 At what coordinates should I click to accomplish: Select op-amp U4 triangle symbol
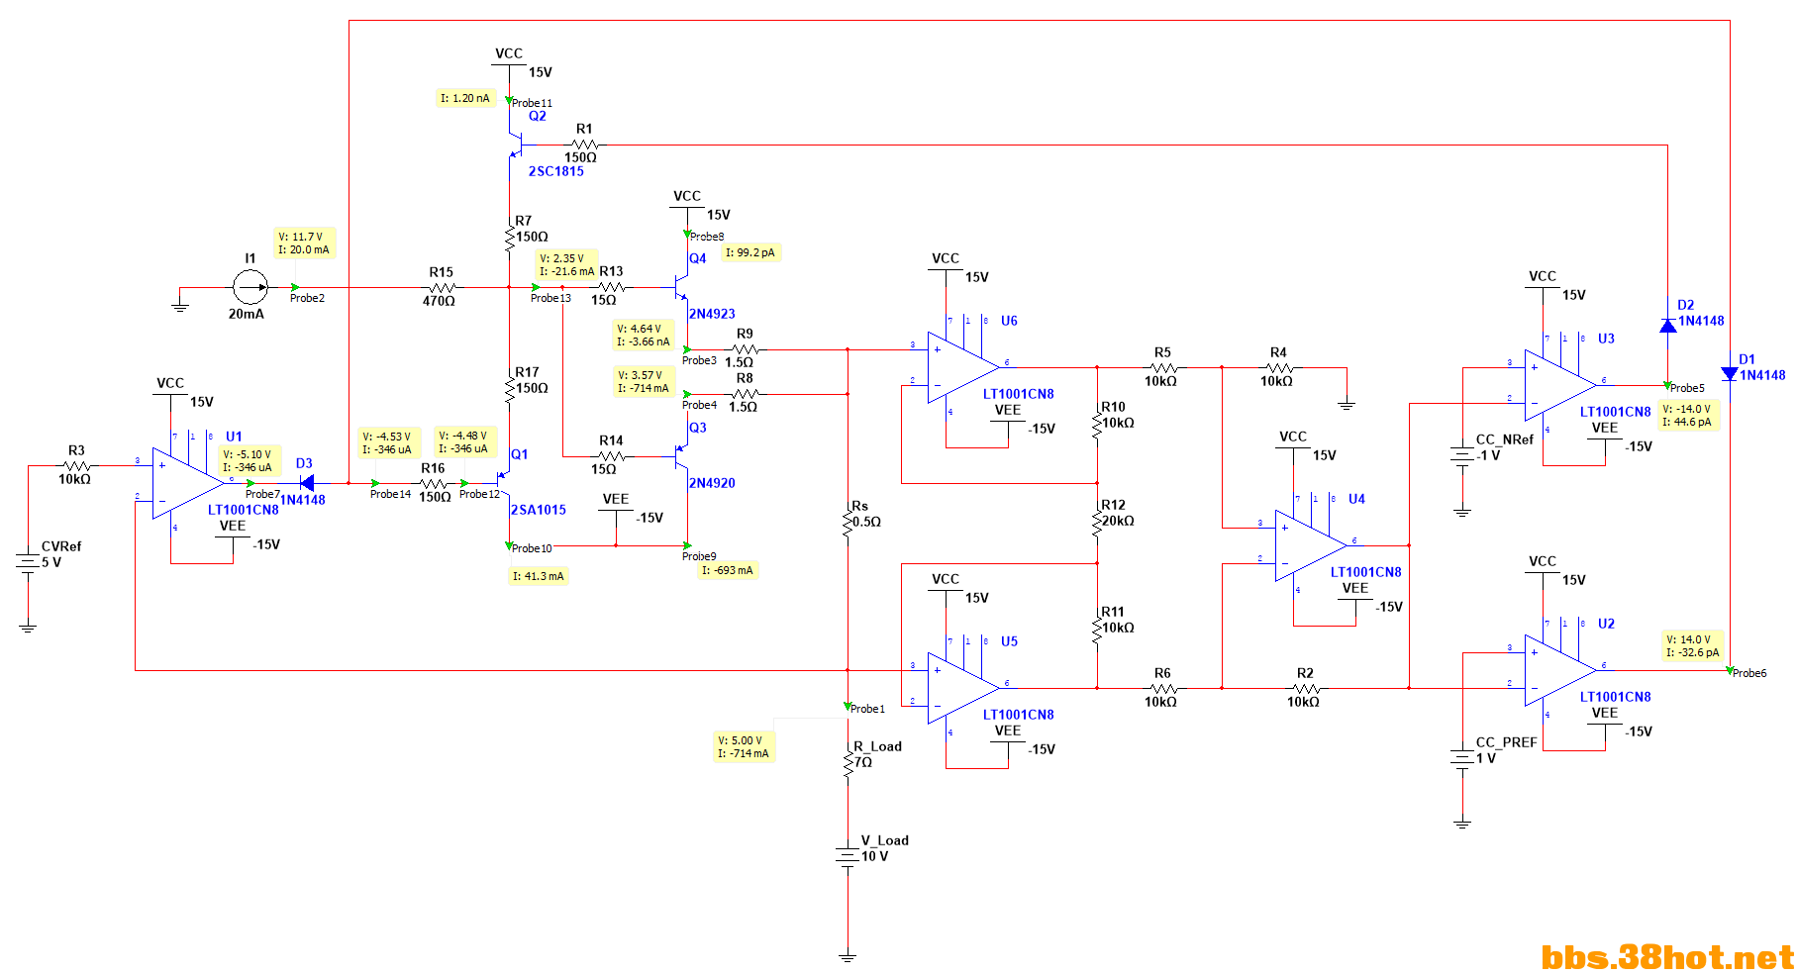coord(1311,545)
